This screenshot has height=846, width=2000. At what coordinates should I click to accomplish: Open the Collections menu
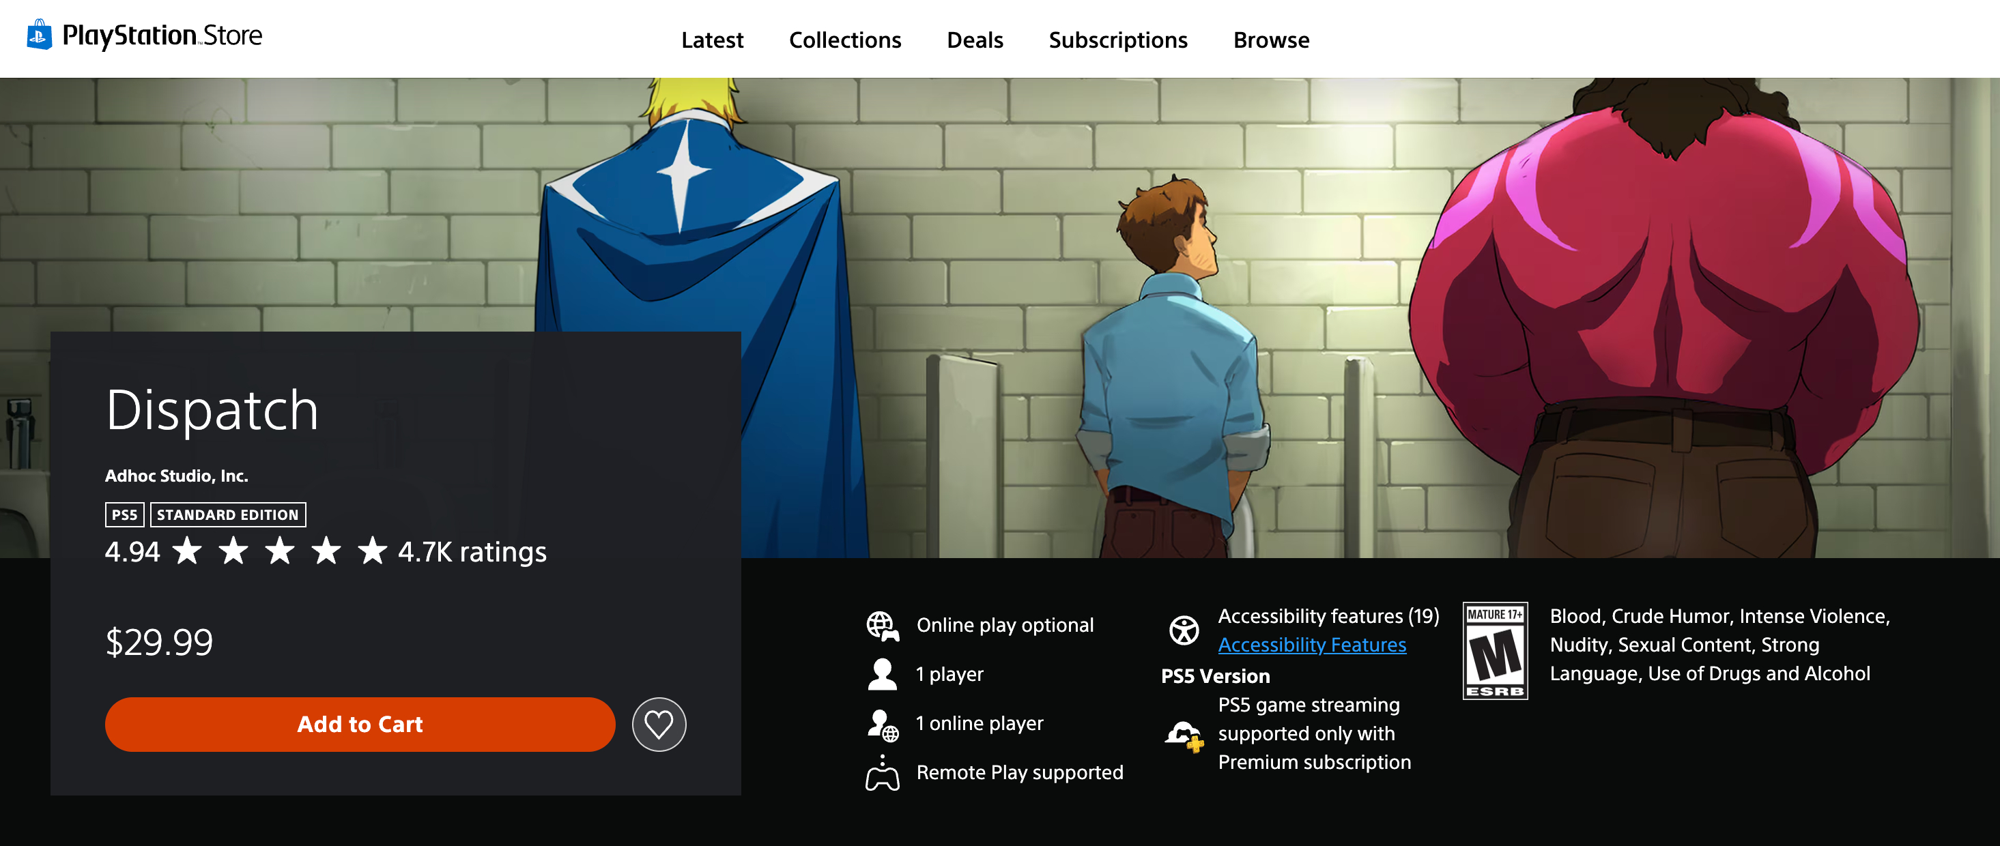tap(845, 40)
